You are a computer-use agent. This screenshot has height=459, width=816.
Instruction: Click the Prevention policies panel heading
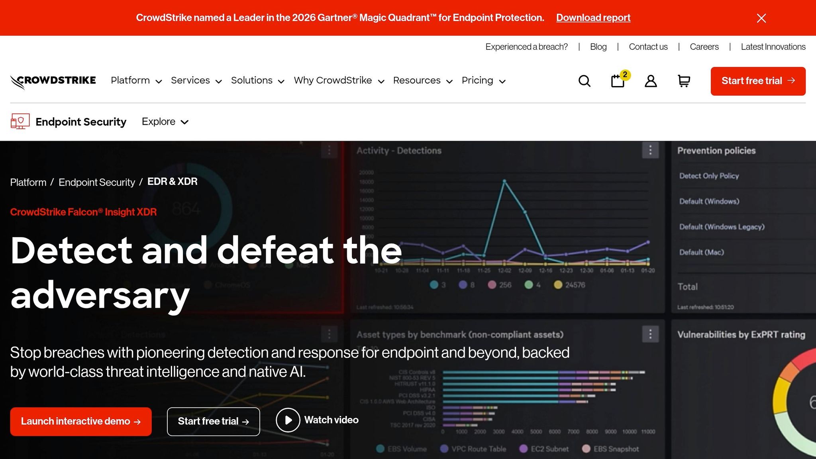coord(716,151)
